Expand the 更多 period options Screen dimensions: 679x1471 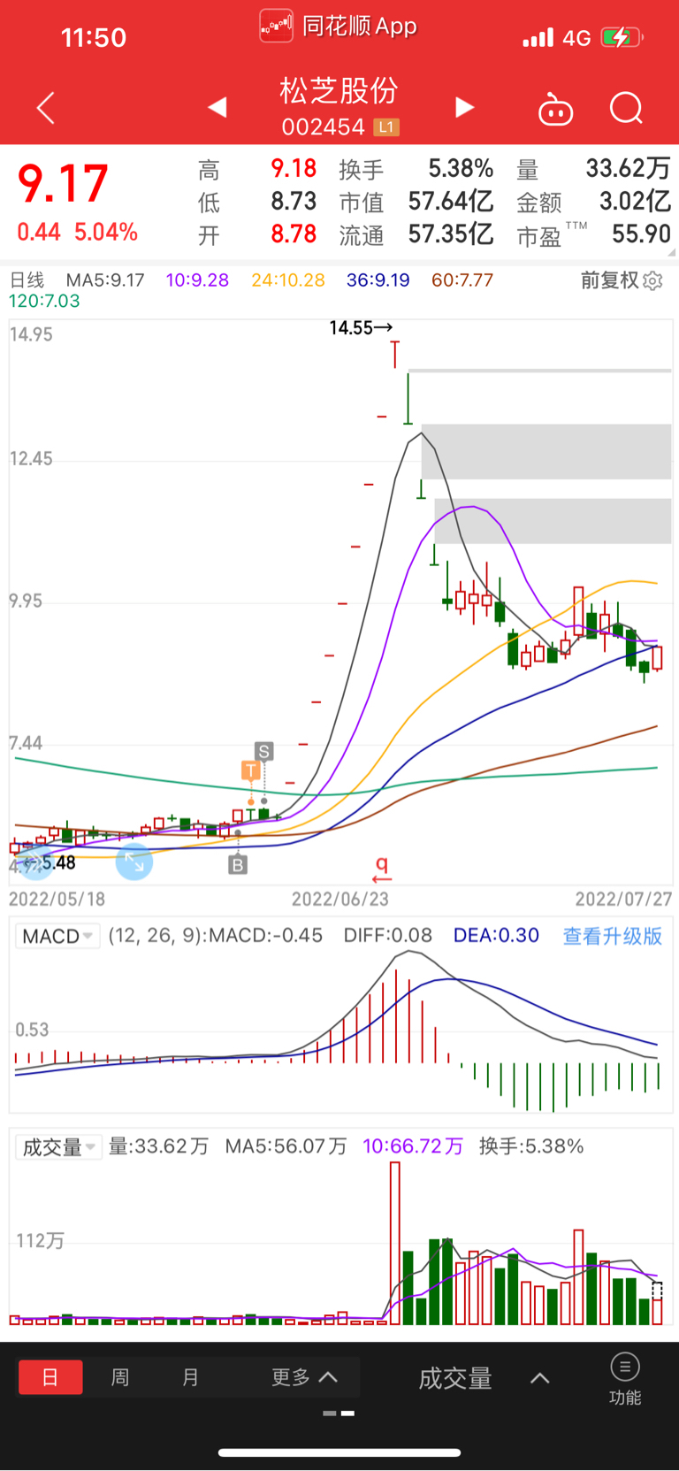304,1377
